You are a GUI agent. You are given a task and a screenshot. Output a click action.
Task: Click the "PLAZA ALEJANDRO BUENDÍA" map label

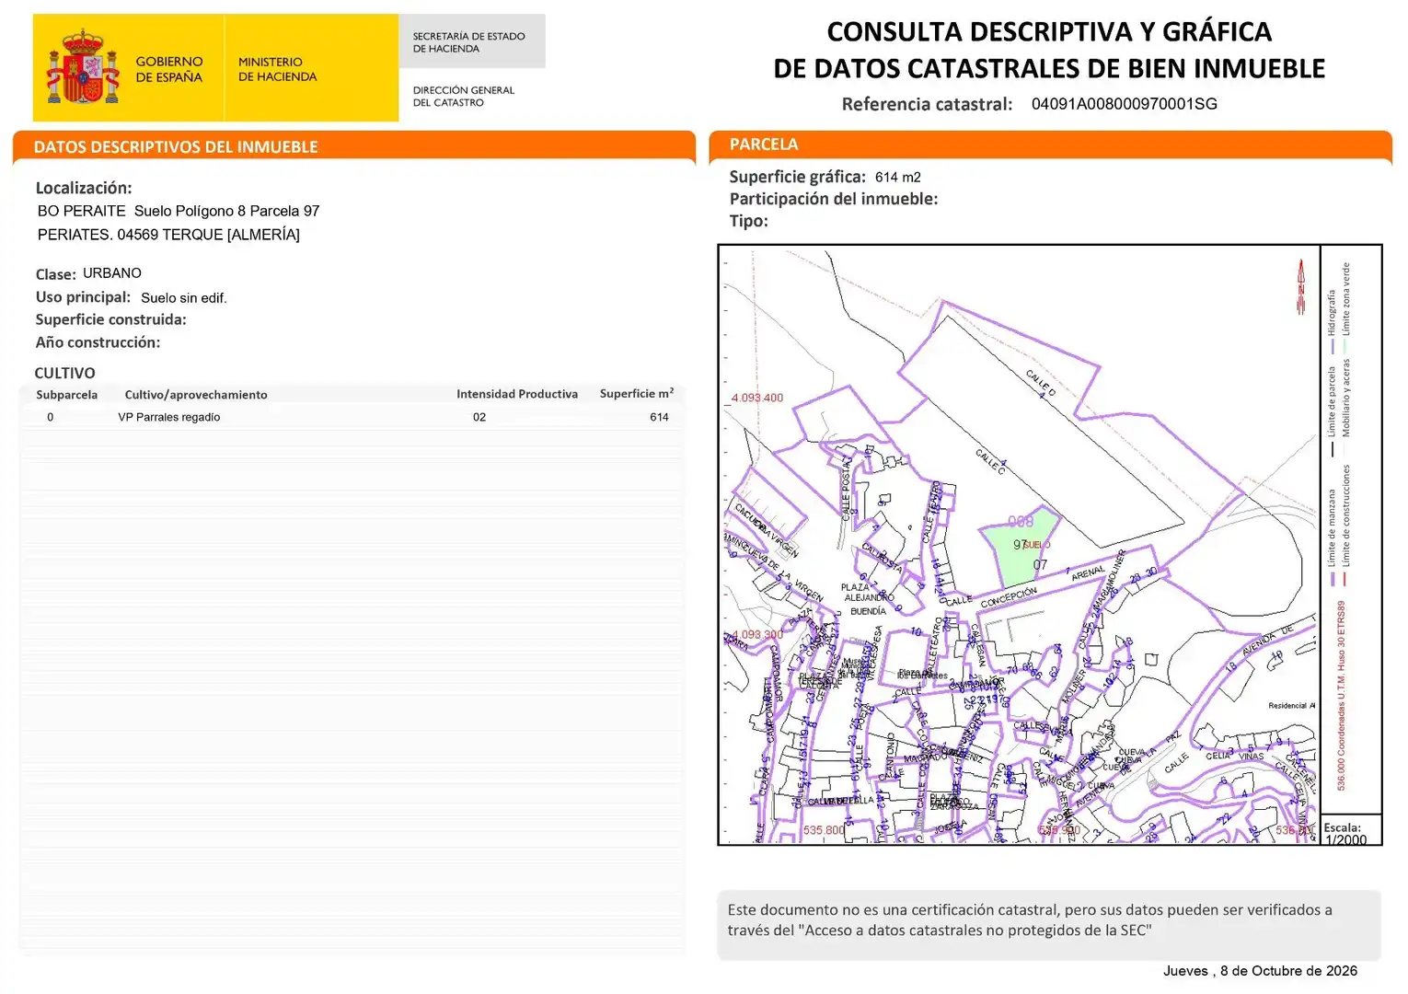coord(867,598)
